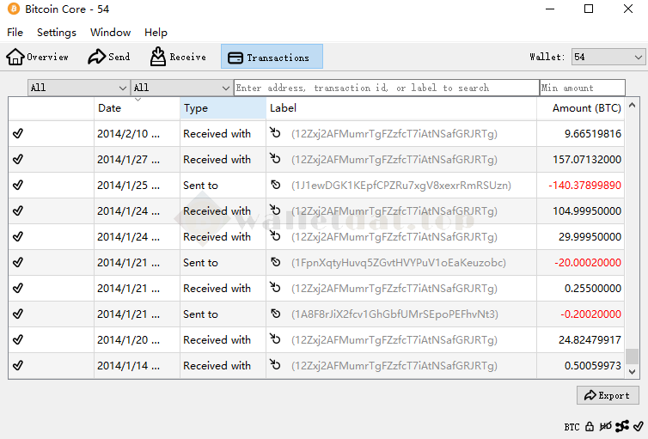This screenshot has height=439, width=648.
Task: Sort by the Amount (BTC) column header
Action: (586, 108)
